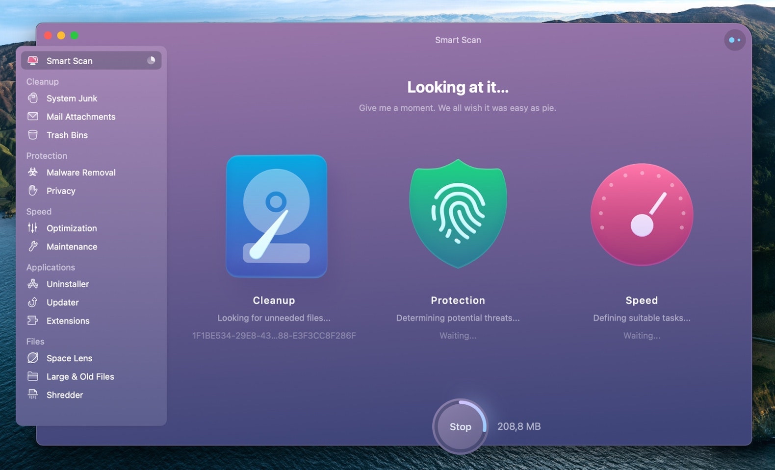Open the assistant dots button top-right
The width and height of the screenshot is (775, 470).
coord(734,40)
